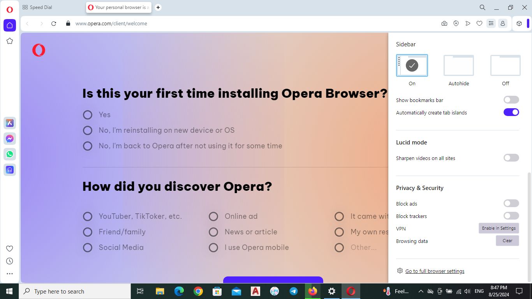The height and width of the screenshot is (299, 532).
Task: Open Windows Start menu
Action: pos(9,291)
